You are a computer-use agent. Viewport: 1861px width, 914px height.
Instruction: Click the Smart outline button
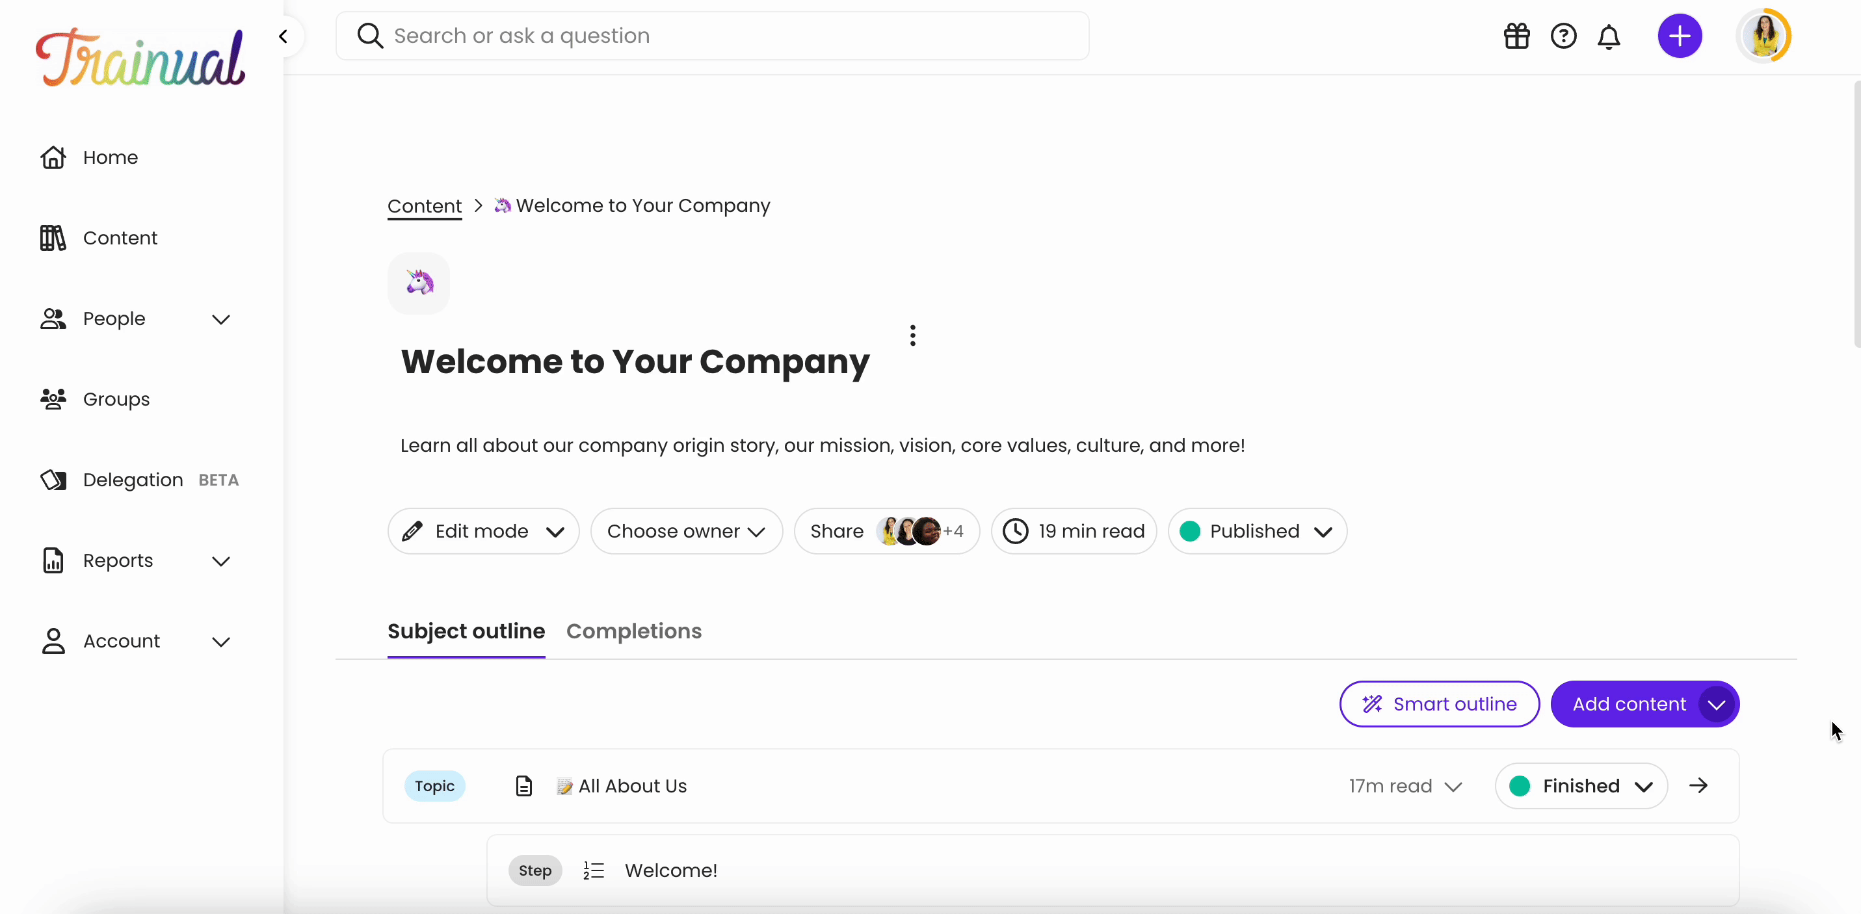click(x=1438, y=704)
